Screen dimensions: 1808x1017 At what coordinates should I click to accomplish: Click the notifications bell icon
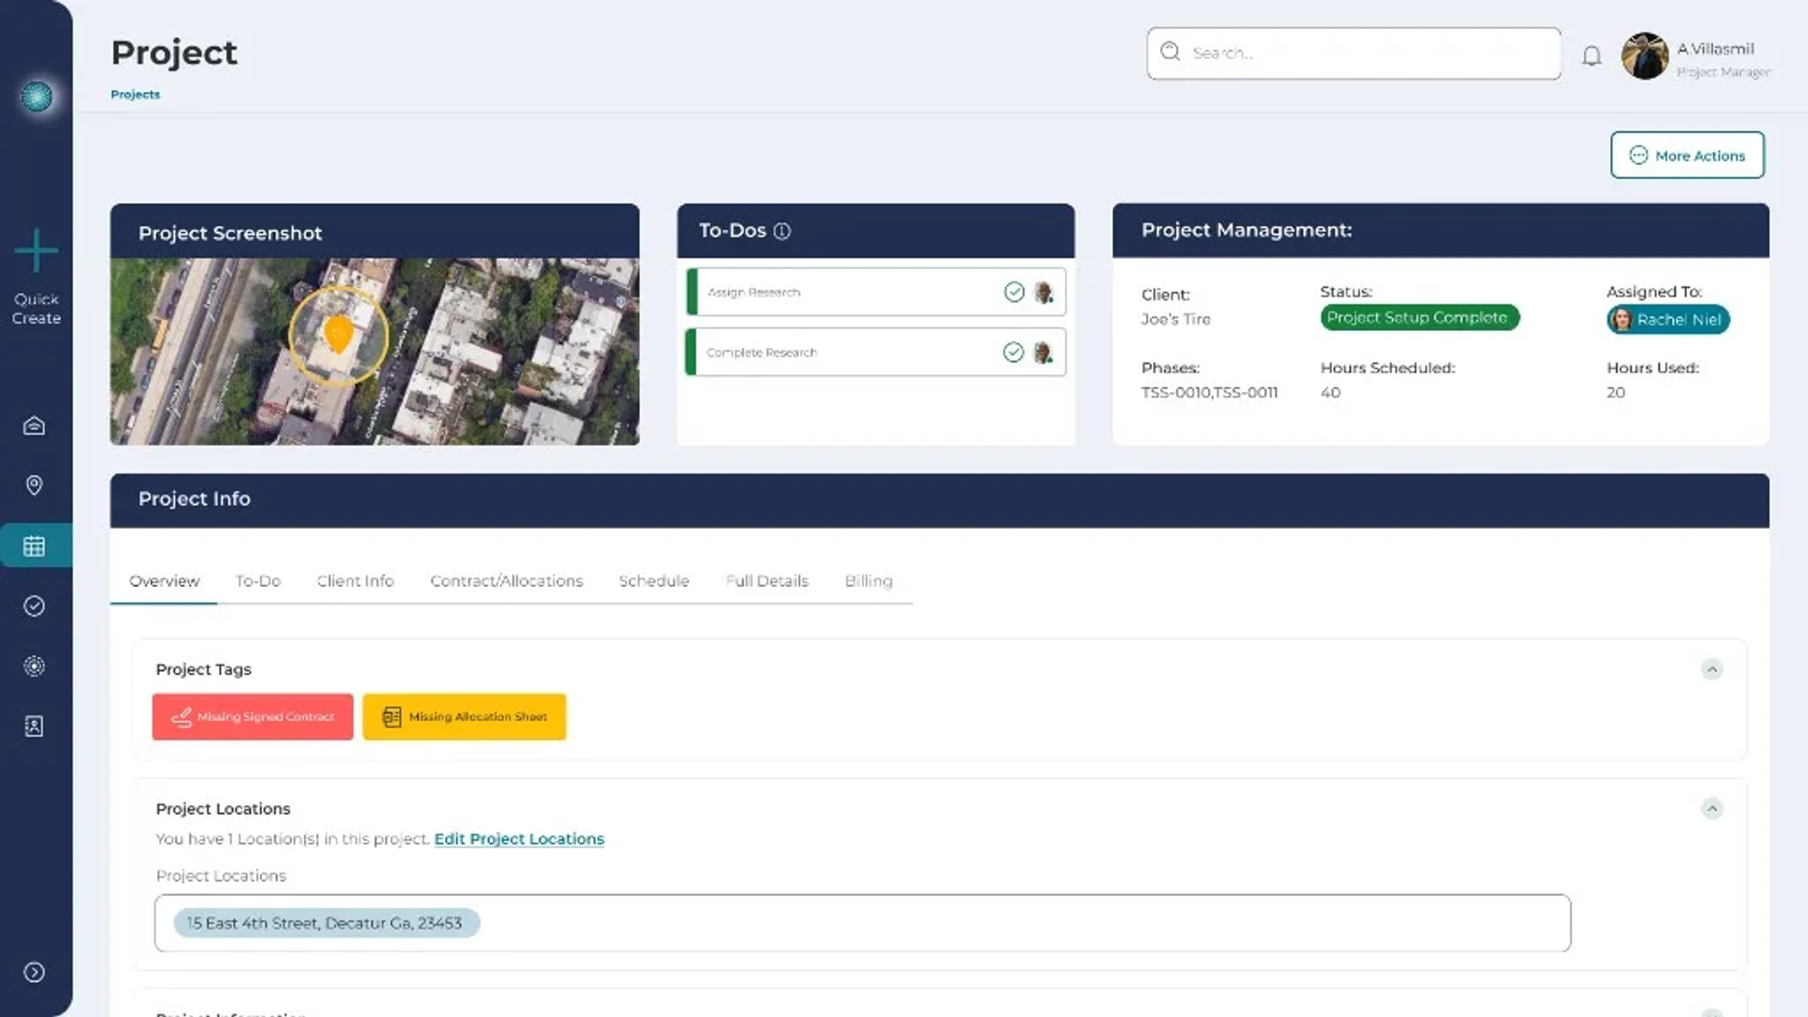click(1591, 56)
